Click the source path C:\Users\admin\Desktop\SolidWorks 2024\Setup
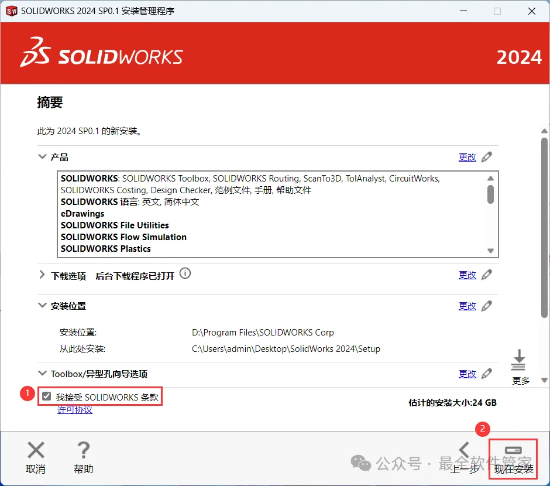Image resolution: width=550 pixels, height=486 pixels. (286, 349)
